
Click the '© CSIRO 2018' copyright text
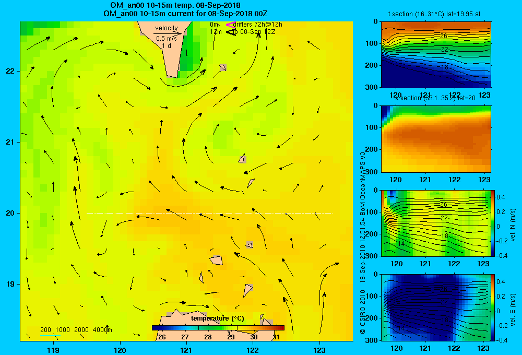click(x=362, y=312)
